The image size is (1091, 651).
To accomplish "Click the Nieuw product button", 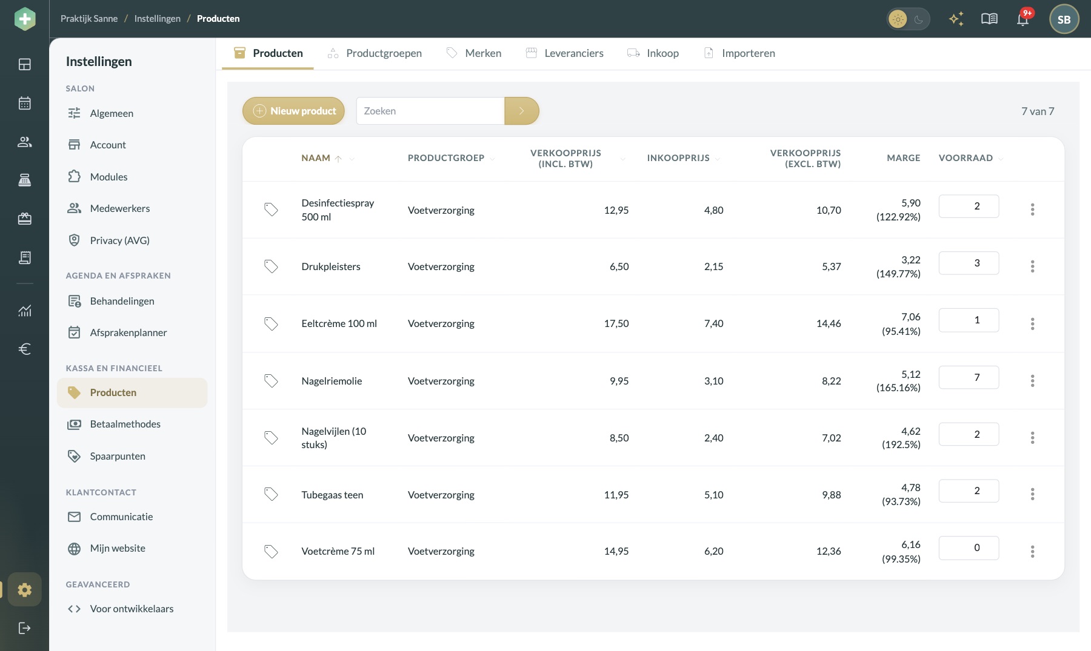I will (x=293, y=111).
